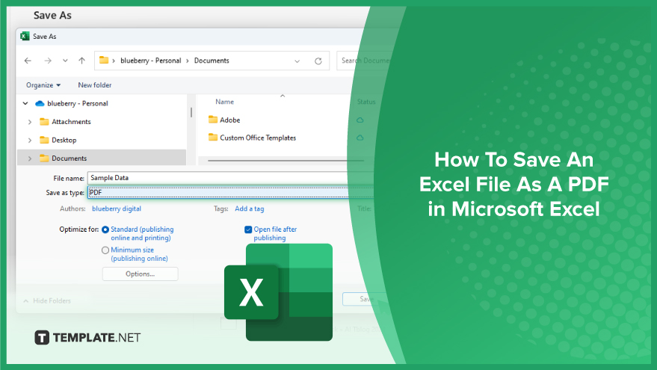Click the Forward navigation arrow
This screenshot has width=657, height=370.
[x=48, y=61]
